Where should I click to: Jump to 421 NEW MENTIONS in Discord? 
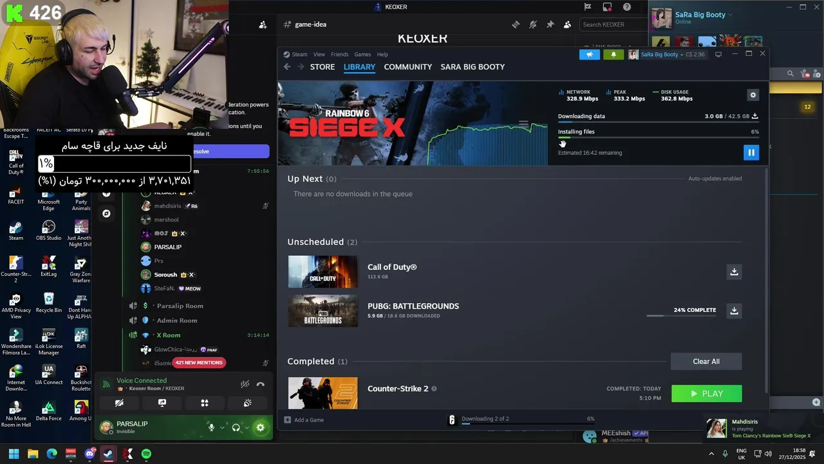click(200, 363)
